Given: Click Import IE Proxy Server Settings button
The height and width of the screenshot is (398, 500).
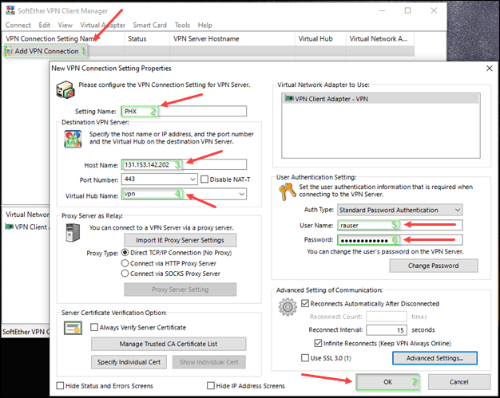Looking at the screenshot, I should coord(181,240).
